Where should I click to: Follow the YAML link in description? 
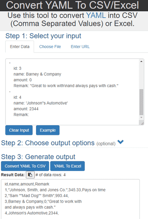(96, 15)
